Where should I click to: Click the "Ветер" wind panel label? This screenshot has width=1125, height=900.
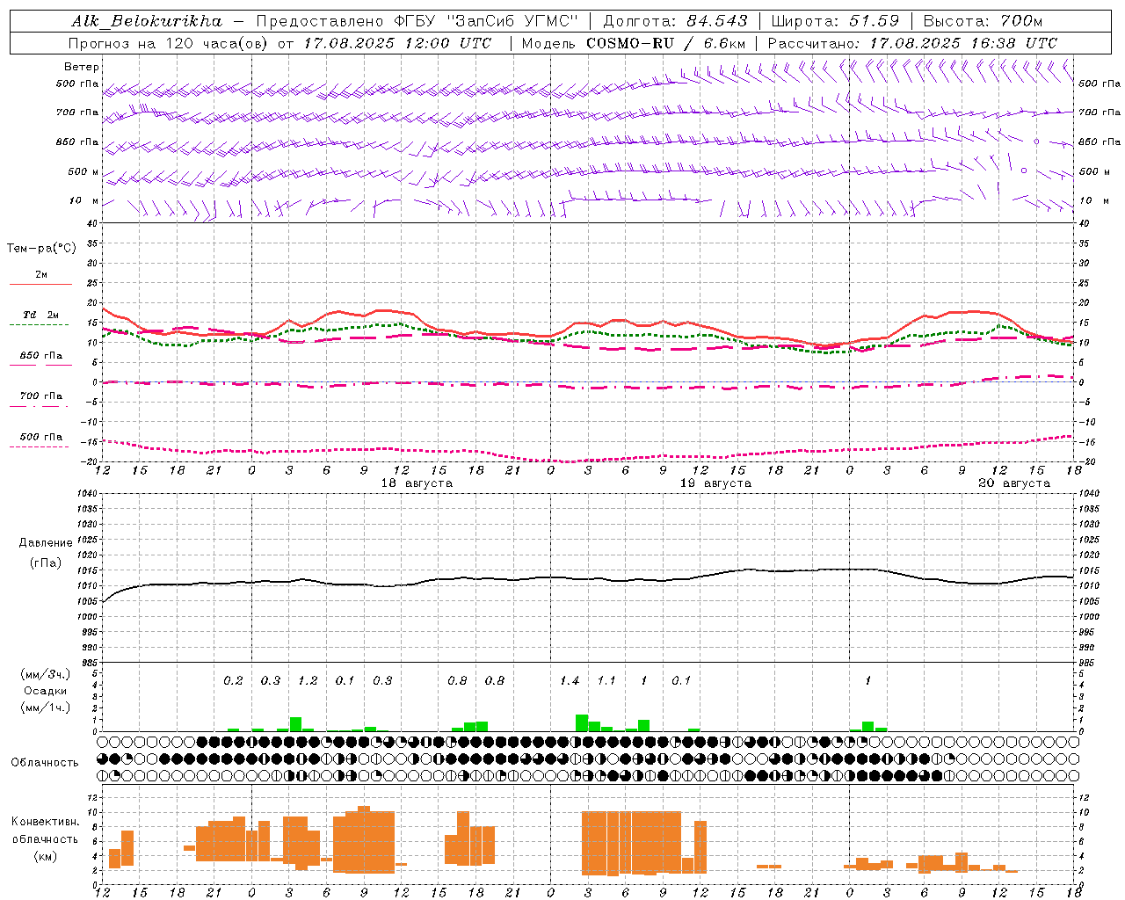point(81,67)
